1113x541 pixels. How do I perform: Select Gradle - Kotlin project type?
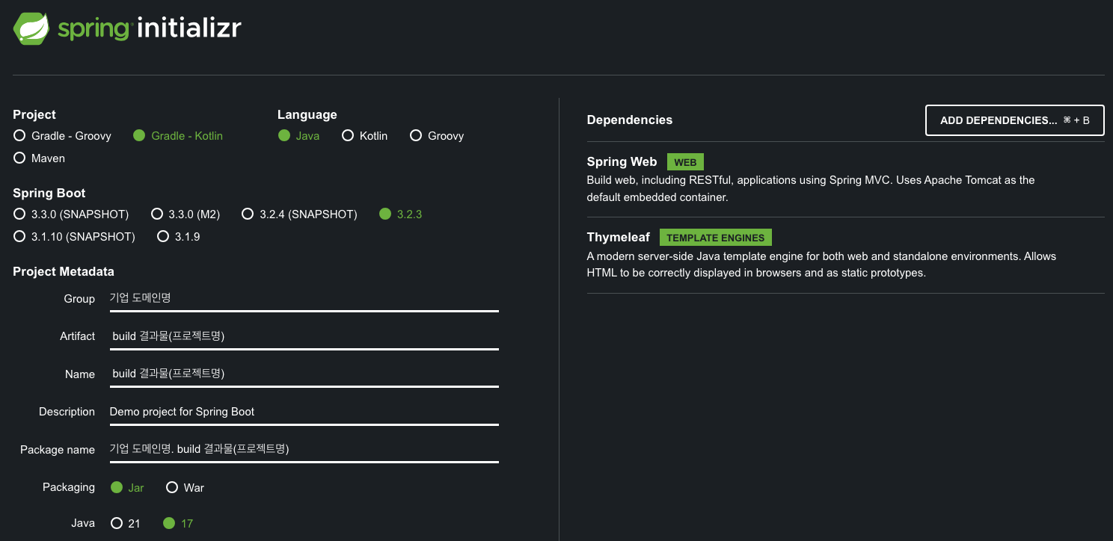[178, 136]
